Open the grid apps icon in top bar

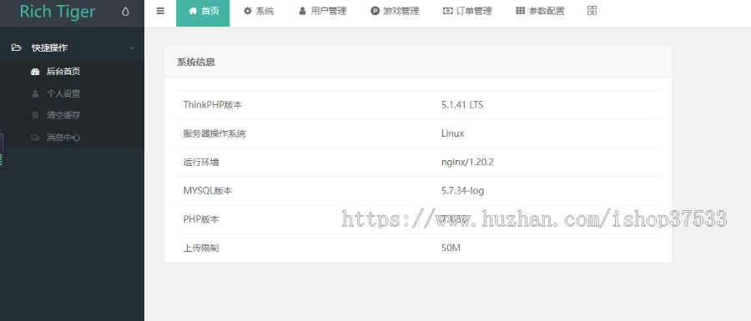click(592, 11)
